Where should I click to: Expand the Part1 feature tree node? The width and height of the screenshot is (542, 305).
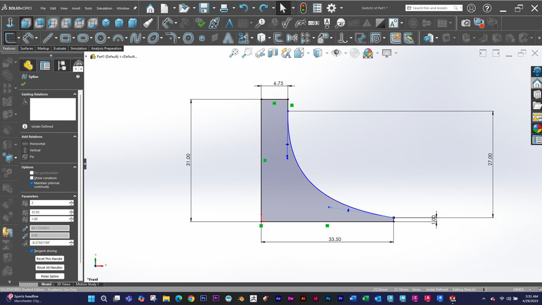(x=87, y=56)
